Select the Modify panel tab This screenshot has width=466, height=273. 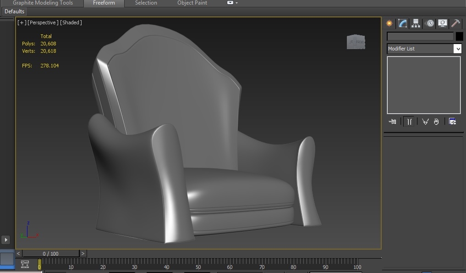401,23
